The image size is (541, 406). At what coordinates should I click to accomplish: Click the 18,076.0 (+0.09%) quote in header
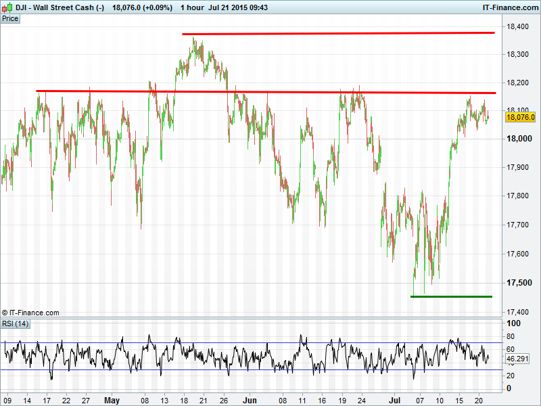[x=143, y=7]
